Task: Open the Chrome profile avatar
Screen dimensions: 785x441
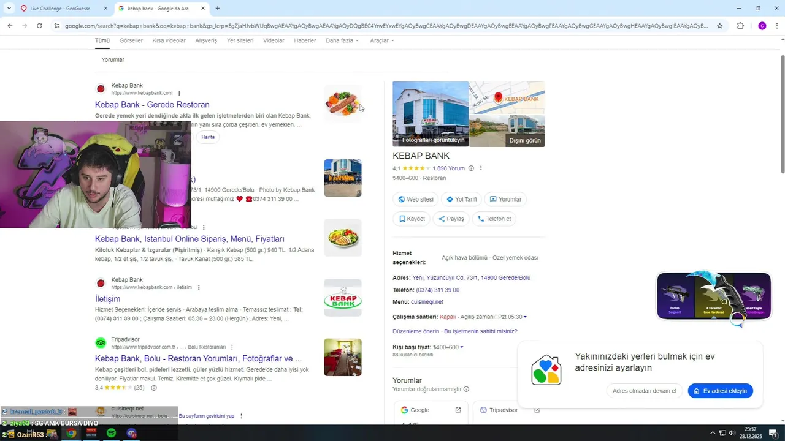Action: click(762, 26)
